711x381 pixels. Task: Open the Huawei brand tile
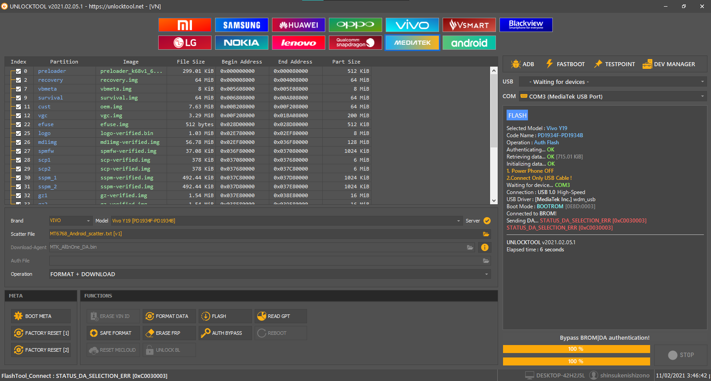tap(299, 25)
